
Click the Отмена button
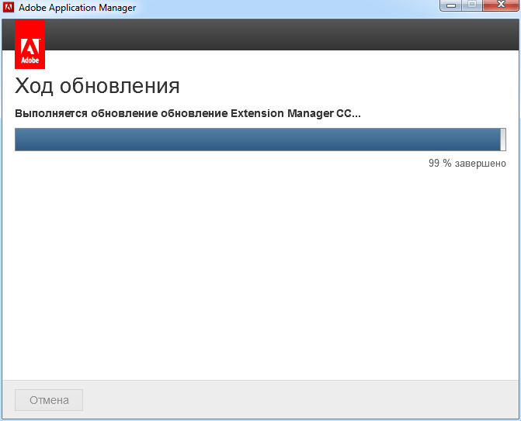pos(49,400)
